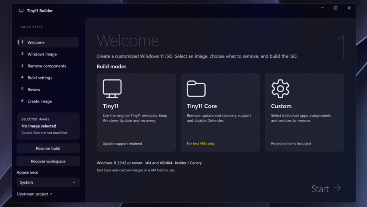Click the 'Welcome' page heading
This screenshot has height=207, width=367.
[x=128, y=41]
